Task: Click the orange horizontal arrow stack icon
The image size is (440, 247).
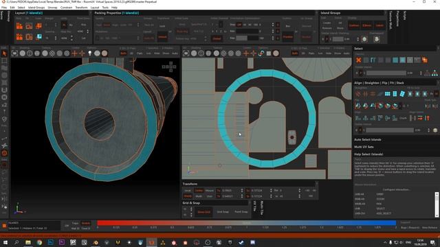Action: (420, 118)
